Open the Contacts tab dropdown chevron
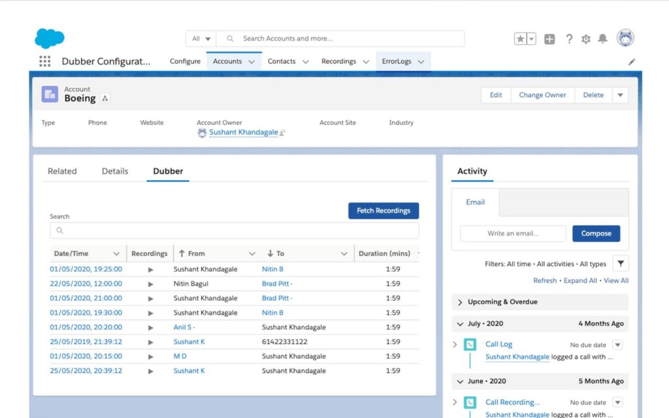 tap(306, 62)
